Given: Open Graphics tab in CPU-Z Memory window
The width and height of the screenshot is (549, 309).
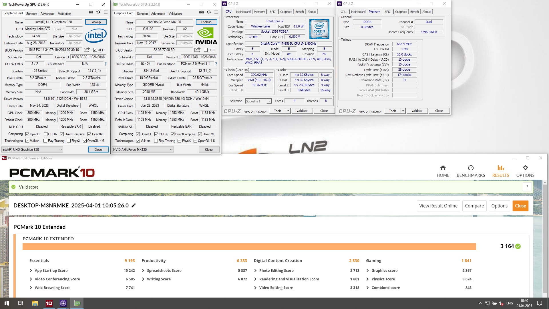Looking at the screenshot, I should pyautogui.click(x=401, y=12).
